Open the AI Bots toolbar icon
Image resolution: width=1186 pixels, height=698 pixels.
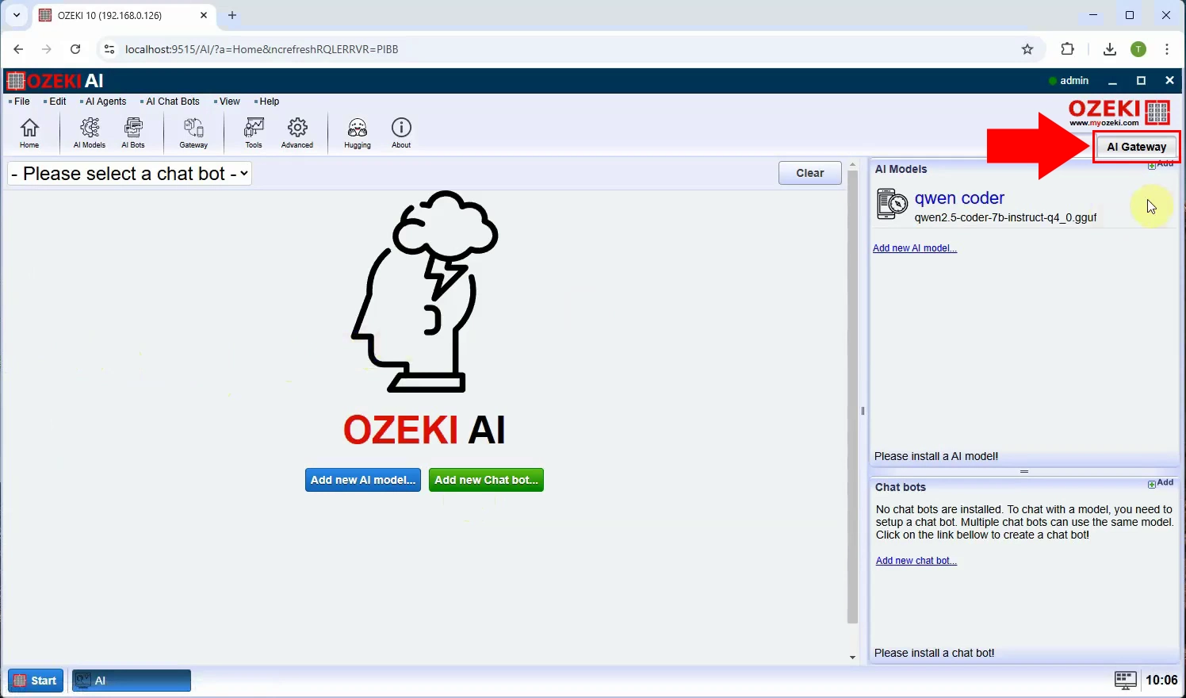pos(133,132)
